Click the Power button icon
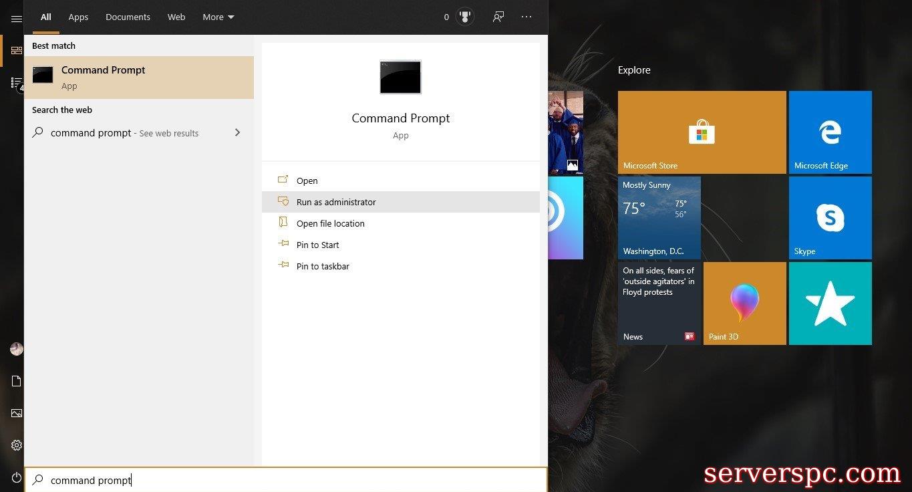Screen dimensions: 912x492 click(x=17, y=477)
